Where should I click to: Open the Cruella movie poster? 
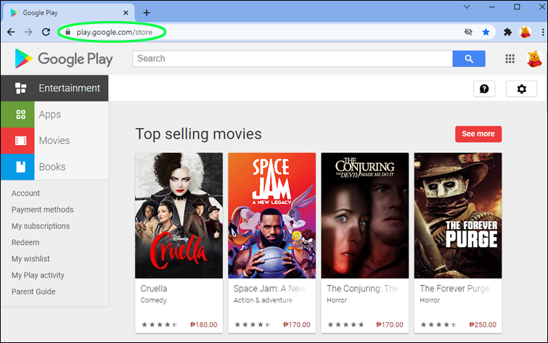click(179, 215)
